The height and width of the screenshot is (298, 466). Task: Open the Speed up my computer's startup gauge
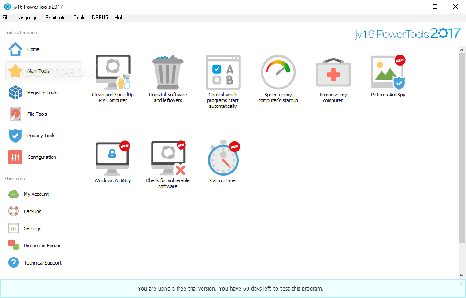(278, 72)
